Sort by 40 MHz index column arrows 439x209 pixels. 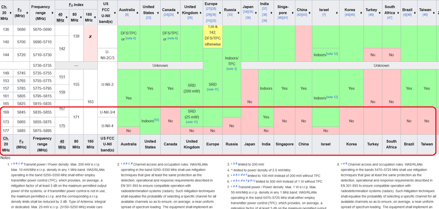tap(66, 17)
